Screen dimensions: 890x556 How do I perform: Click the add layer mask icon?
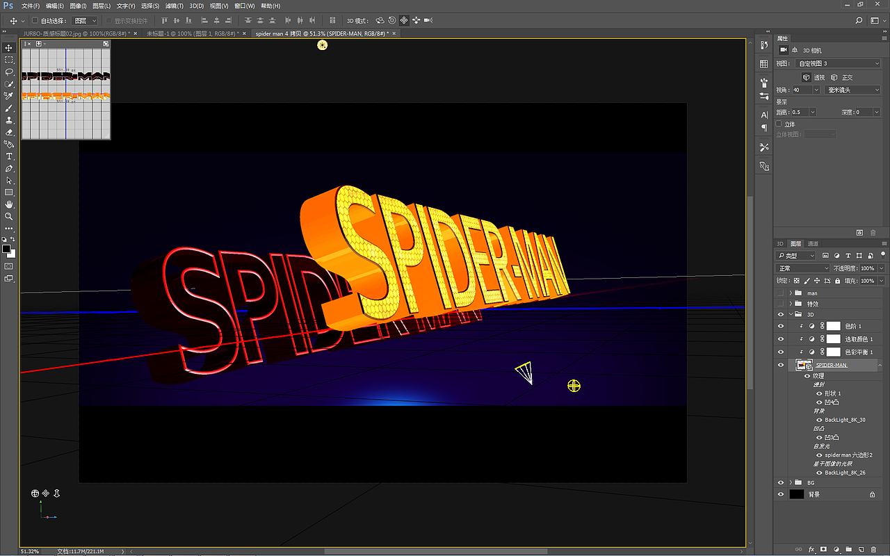point(823,550)
